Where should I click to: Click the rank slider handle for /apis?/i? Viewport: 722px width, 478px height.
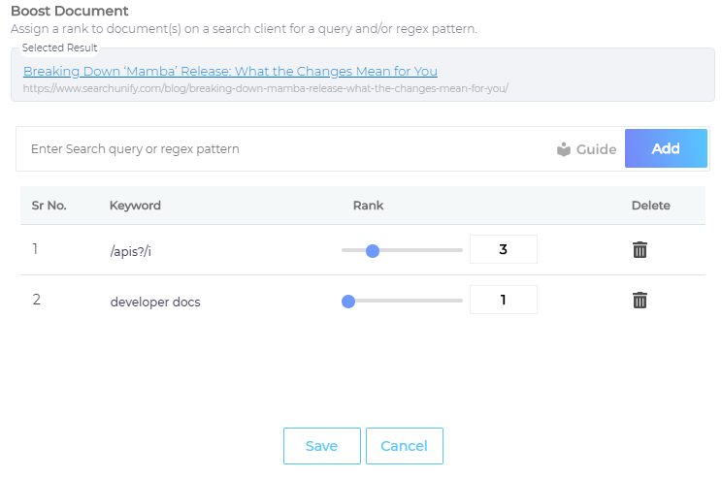tap(372, 250)
